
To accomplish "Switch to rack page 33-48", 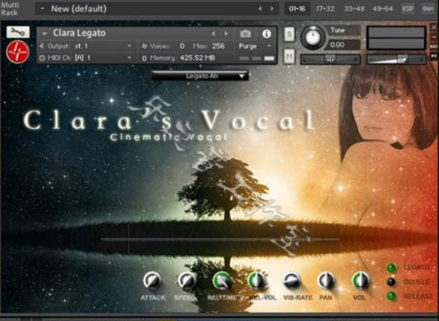I will [x=354, y=9].
